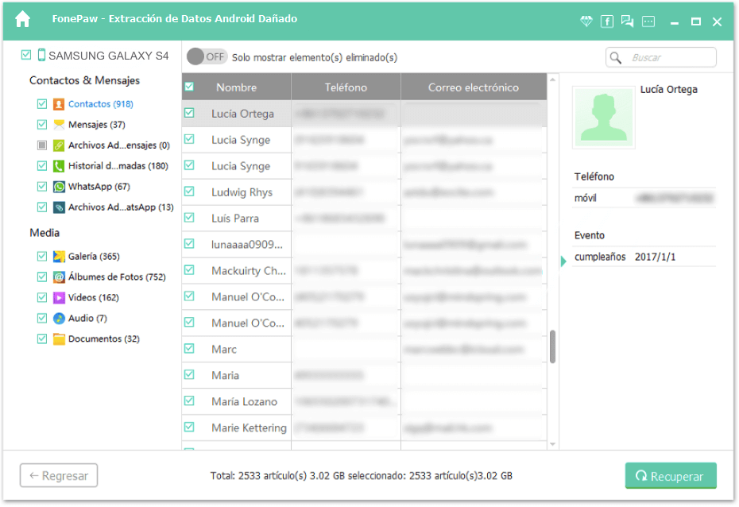The image size is (739, 507).
Task: Sort by the Nombre column header
Action: [236, 87]
